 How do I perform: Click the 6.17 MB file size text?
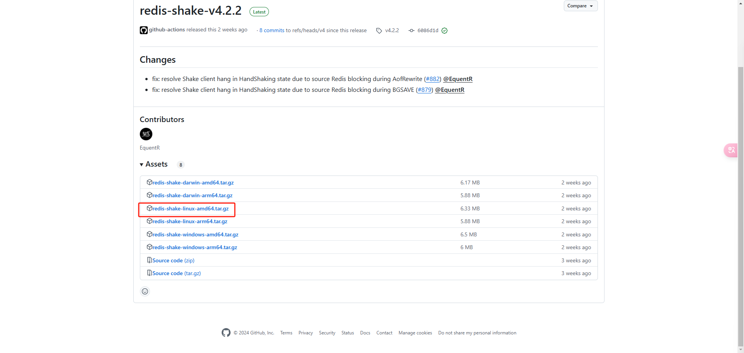[470, 183]
